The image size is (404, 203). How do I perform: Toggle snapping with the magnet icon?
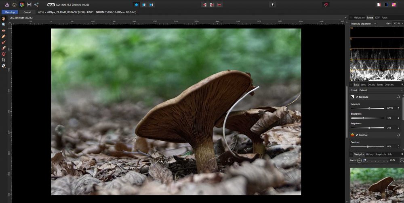click(x=326, y=4)
